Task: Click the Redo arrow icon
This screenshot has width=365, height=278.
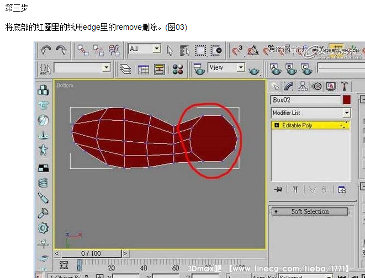Action: [61, 50]
